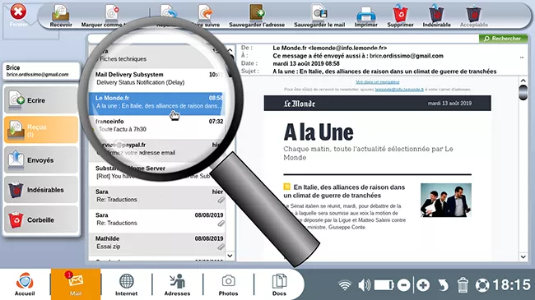This screenshot has width=535, height=300.
Task: Click the lemonde@info.lemonde.fr address link
Action: click(x=399, y=90)
